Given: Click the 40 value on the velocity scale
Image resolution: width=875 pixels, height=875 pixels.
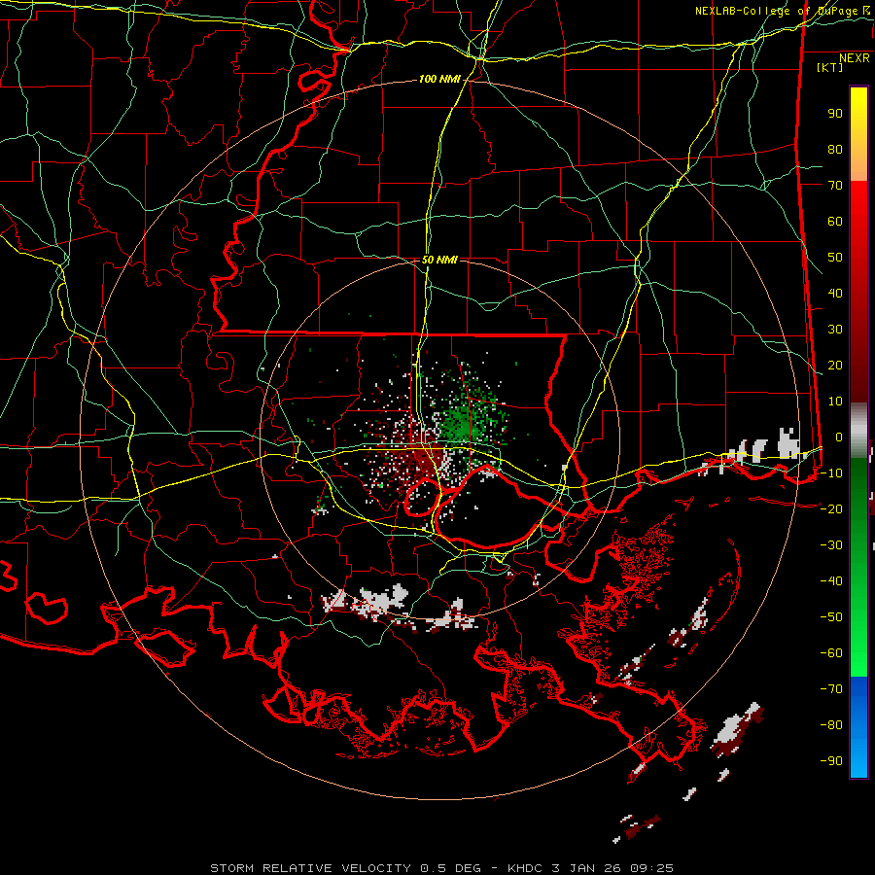Looking at the screenshot, I should [835, 294].
